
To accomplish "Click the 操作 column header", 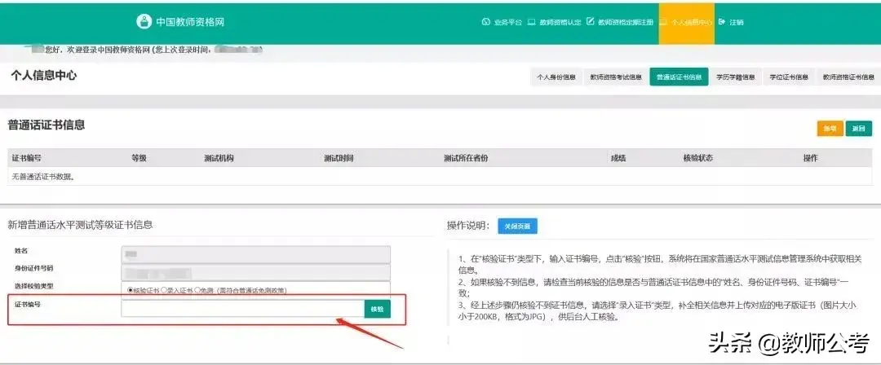I will point(810,158).
